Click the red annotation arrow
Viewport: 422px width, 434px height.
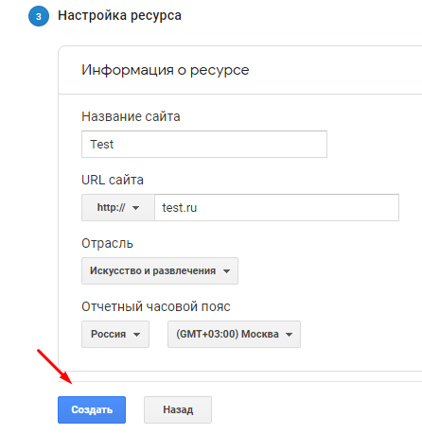click(55, 367)
